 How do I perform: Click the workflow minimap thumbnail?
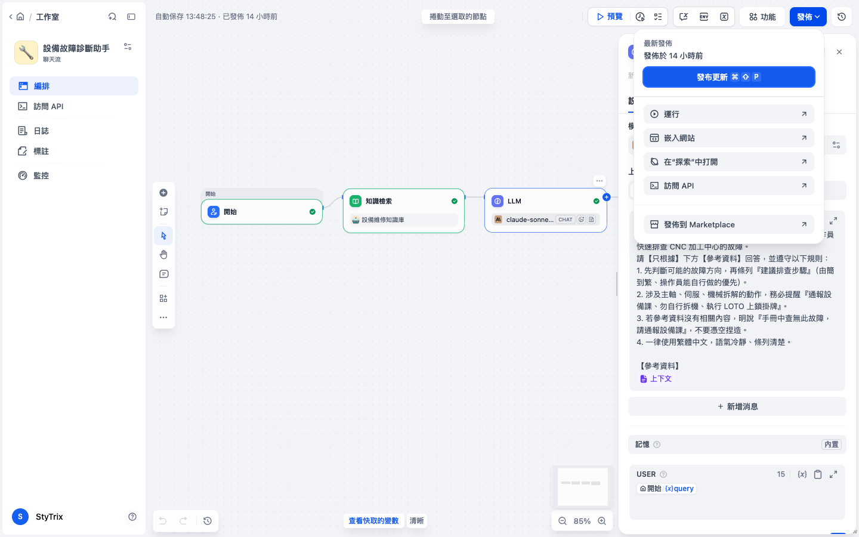point(583,486)
